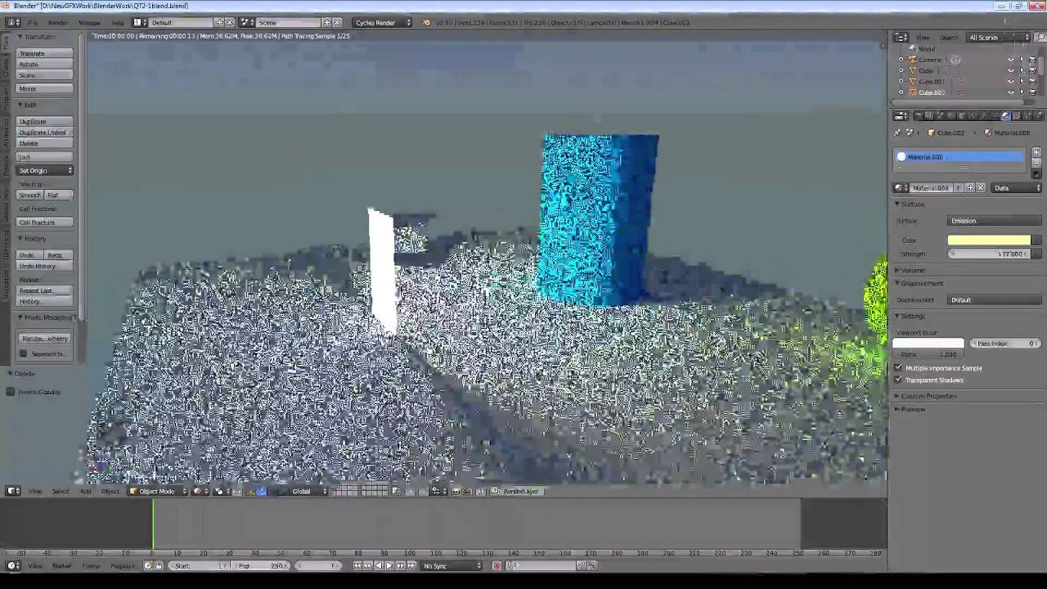Open File menu
This screenshot has height=589, width=1047.
33,23
